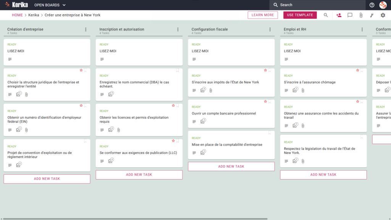
Task: Open the board search magnifier icon
Action: tap(326, 15)
